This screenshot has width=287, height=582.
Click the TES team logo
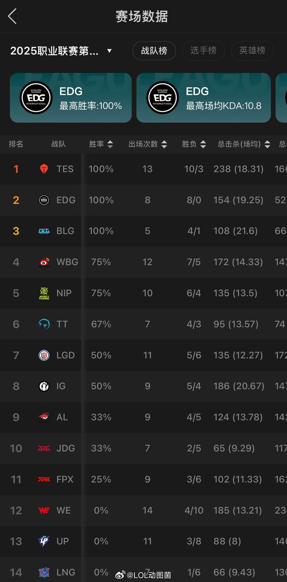pos(44,169)
